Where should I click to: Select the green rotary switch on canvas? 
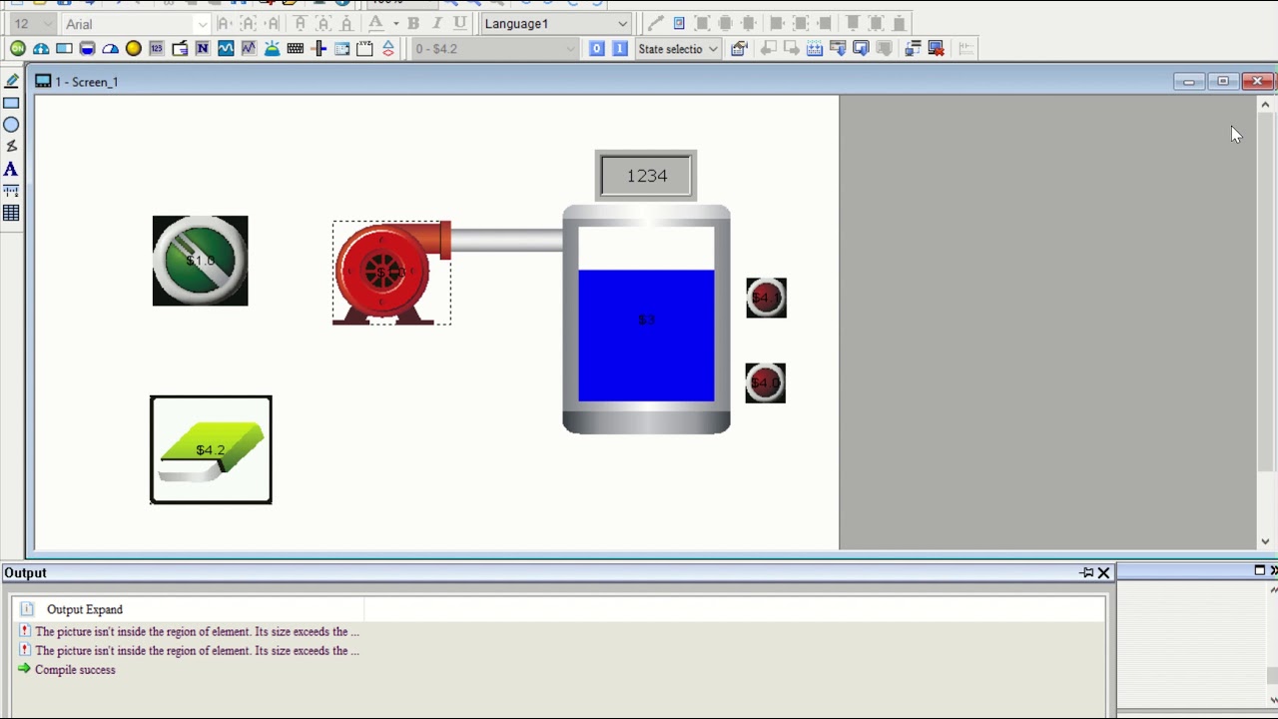[200, 261]
